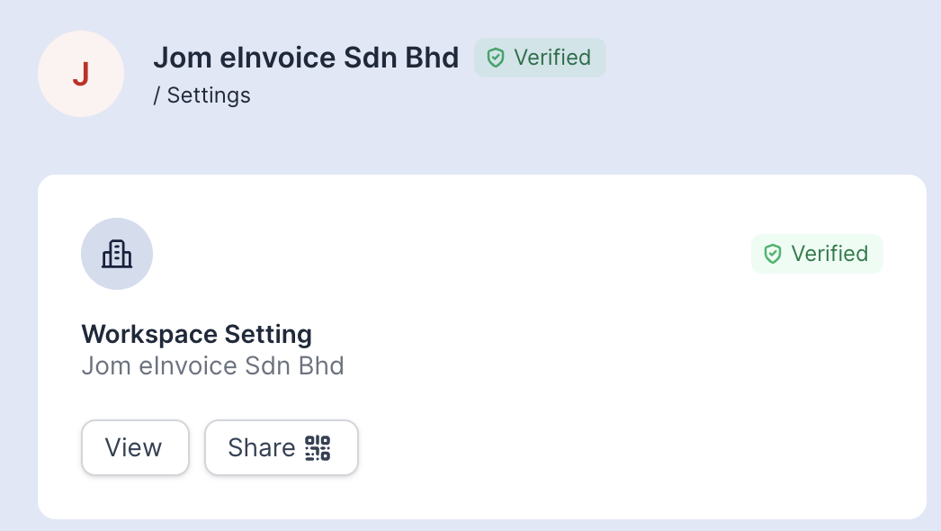Click the word Verified in card badge

[x=829, y=254]
